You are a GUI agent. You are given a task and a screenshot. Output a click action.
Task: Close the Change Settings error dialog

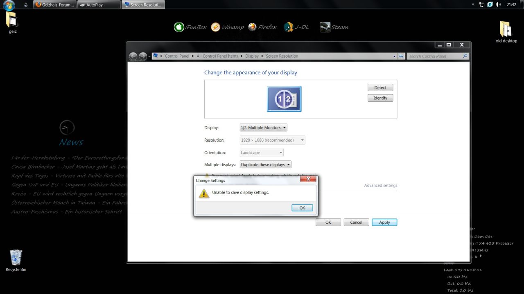point(308,179)
